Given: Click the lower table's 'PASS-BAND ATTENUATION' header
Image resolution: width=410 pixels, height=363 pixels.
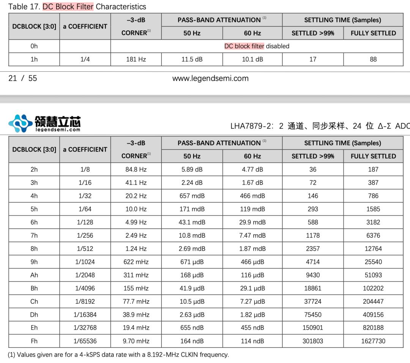Looking at the screenshot, I should (x=222, y=143).
